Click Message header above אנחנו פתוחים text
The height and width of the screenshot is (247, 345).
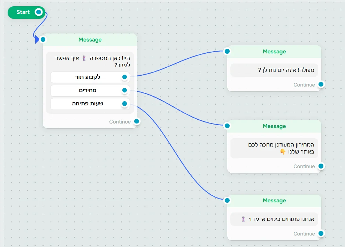click(x=274, y=201)
